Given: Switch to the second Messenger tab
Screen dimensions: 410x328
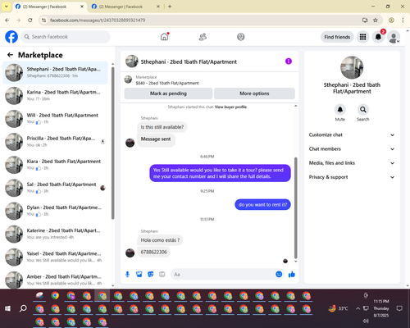Looking at the screenshot, I should [x=125, y=7].
